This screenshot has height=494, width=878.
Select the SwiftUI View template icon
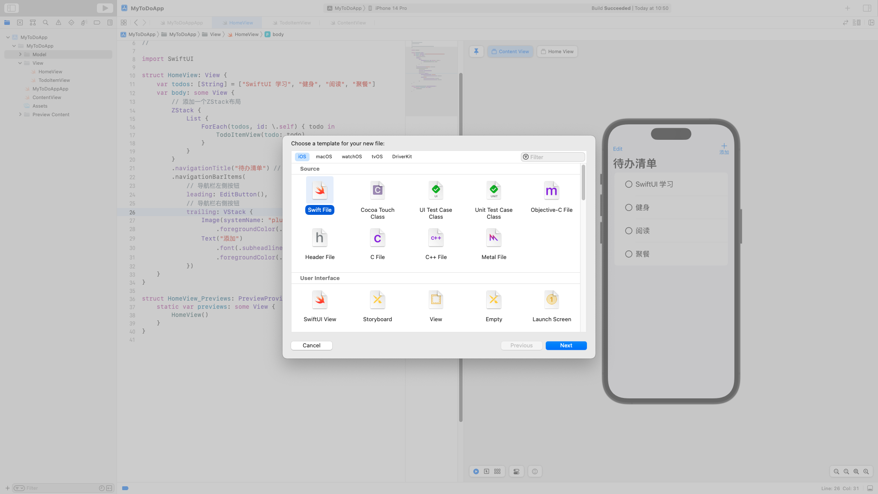320,300
